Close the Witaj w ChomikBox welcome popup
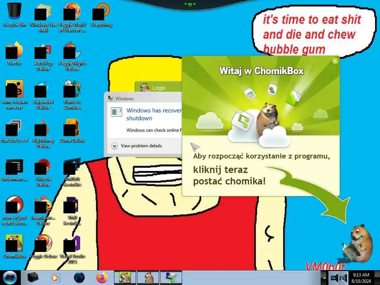Image resolution: width=380 pixels, height=285 pixels. [x=335, y=61]
